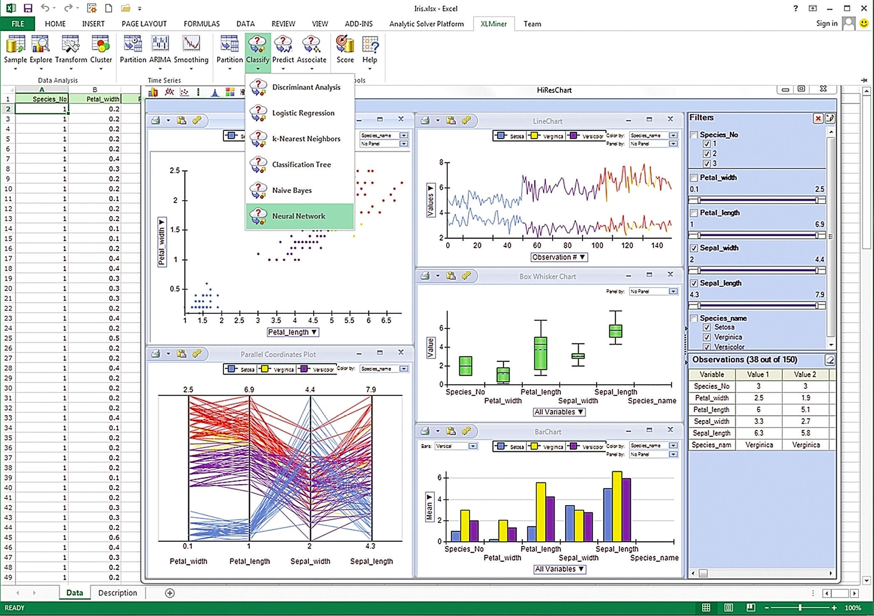
Task: Click the print icon in LineChart panel
Action: [x=425, y=120]
